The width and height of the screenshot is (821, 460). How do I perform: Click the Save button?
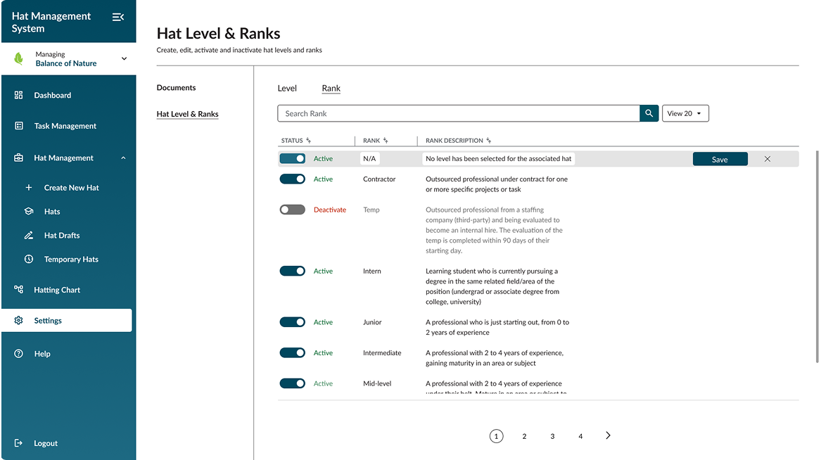[720, 160]
